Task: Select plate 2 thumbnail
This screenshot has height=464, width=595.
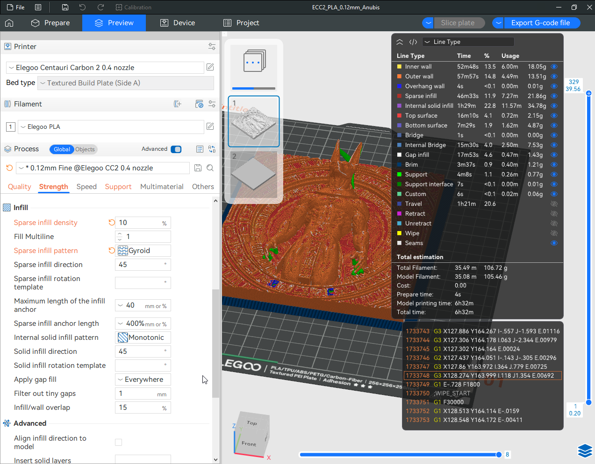Action: (254, 173)
